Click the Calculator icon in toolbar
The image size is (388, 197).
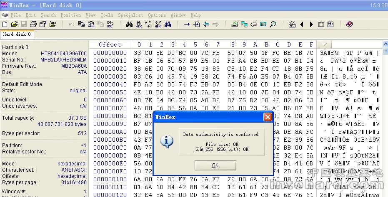pyautogui.click(x=263, y=25)
